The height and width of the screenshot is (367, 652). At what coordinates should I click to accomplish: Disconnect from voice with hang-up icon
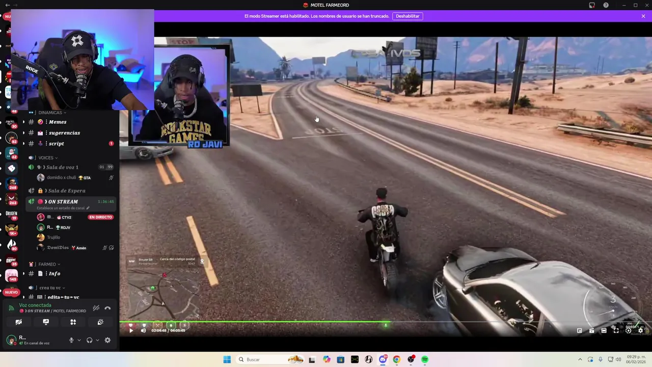[107, 308]
